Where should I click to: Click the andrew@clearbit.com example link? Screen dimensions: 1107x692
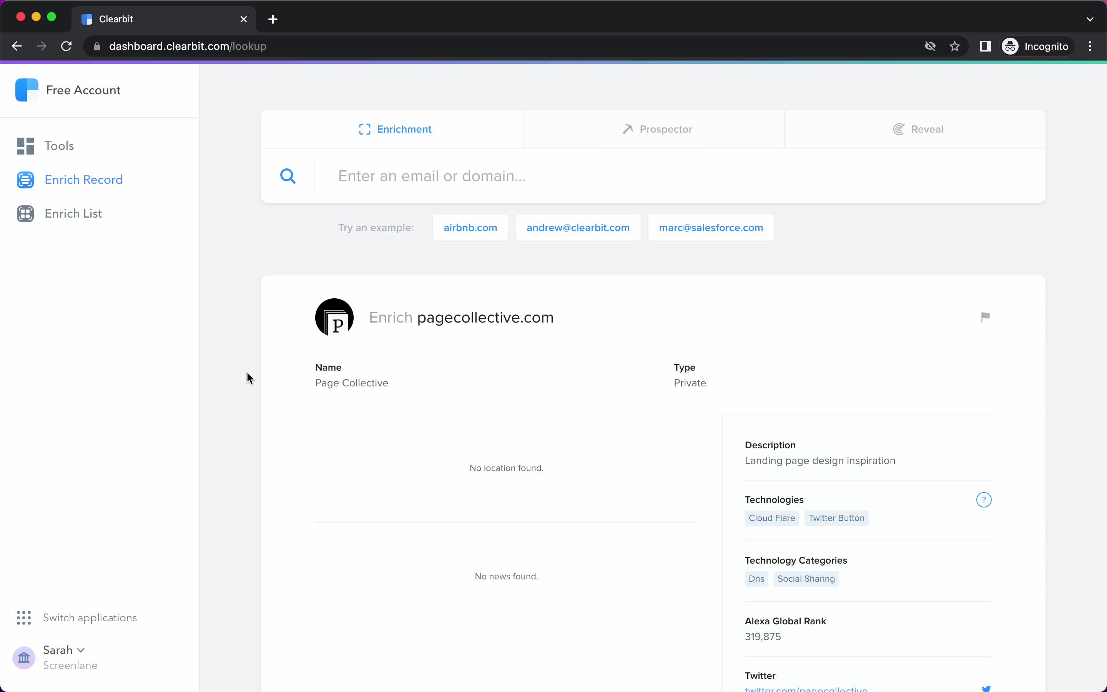pos(578,227)
